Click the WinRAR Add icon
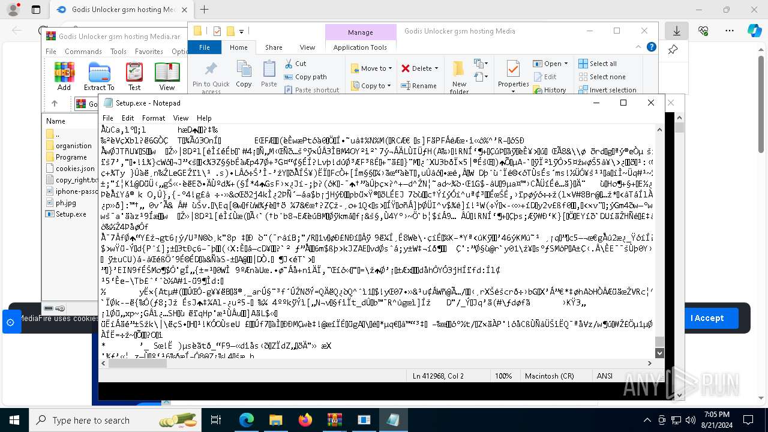768x432 pixels. coord(64,76)
